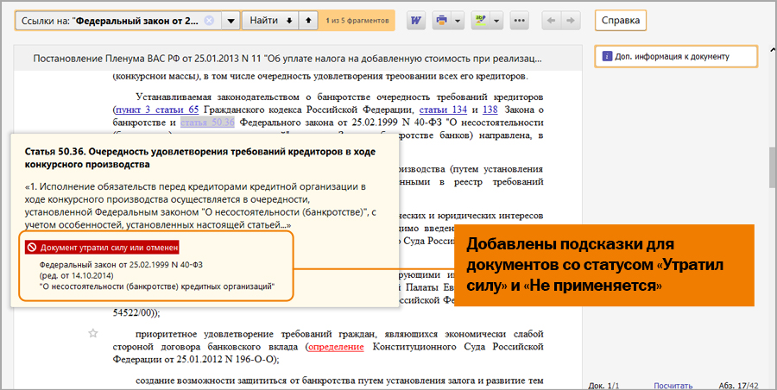The height and width of the screenshot is (390, 777).
Task: Export document to Word
Action: pyautogui.click(x=415, y=20)
